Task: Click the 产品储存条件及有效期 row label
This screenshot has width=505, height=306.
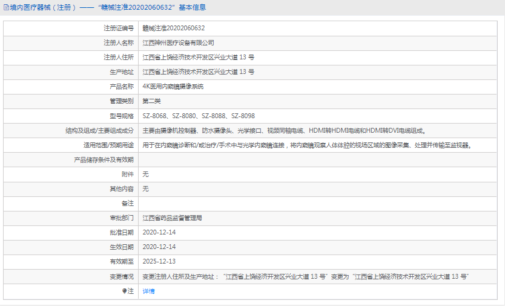Action: coord(104,159)
